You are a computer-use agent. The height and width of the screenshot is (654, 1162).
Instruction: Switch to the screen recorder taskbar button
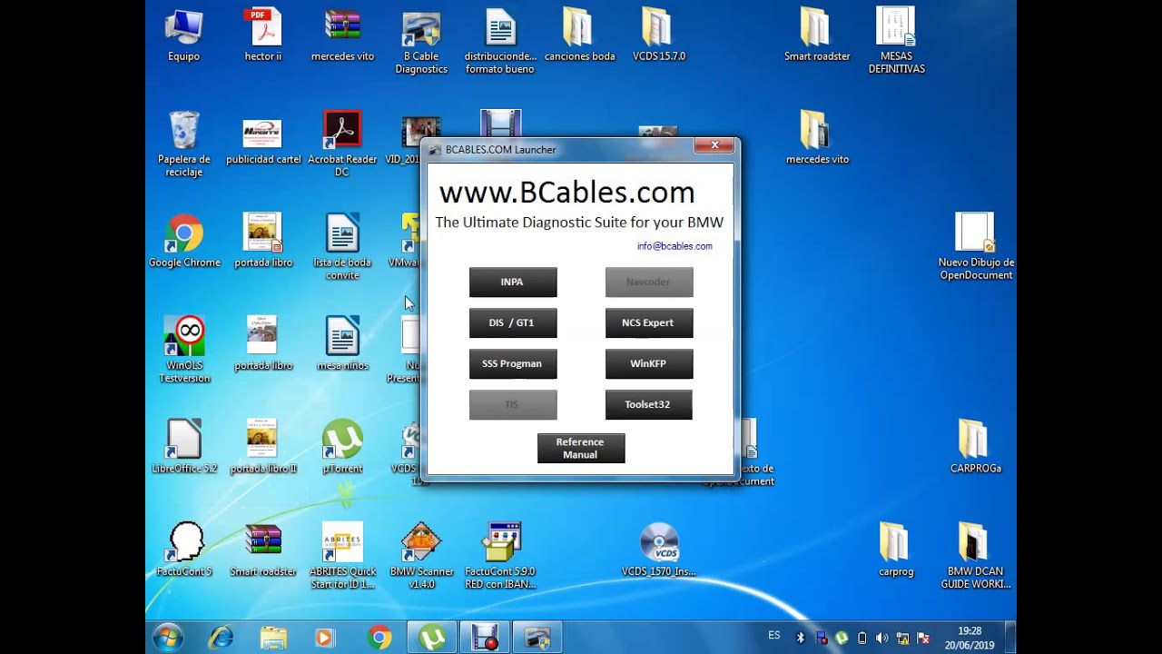(x=485, y=638)
